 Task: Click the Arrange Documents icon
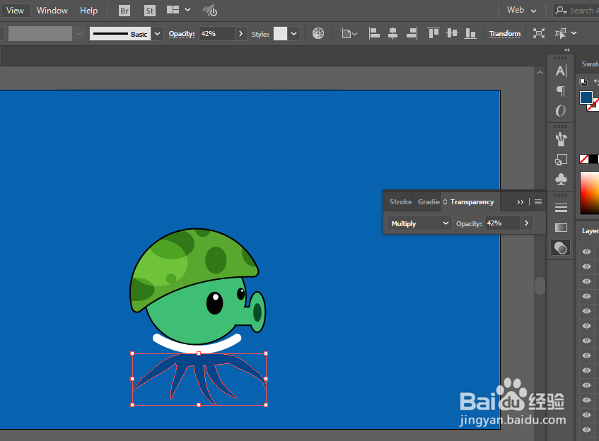(173, 10)
